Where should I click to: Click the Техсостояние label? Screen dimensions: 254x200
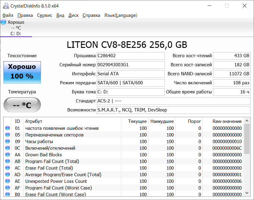point(22,56)
